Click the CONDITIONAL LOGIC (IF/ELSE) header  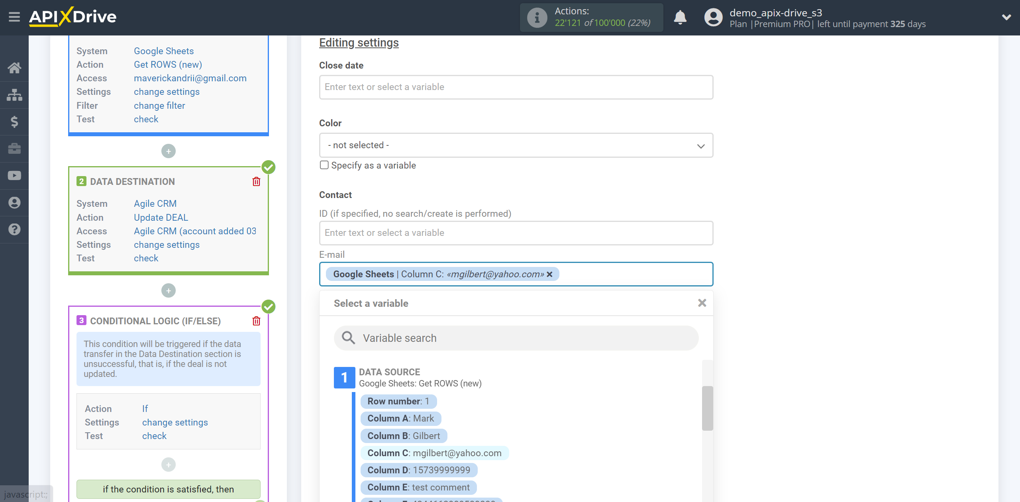click(x=155, y=321)
